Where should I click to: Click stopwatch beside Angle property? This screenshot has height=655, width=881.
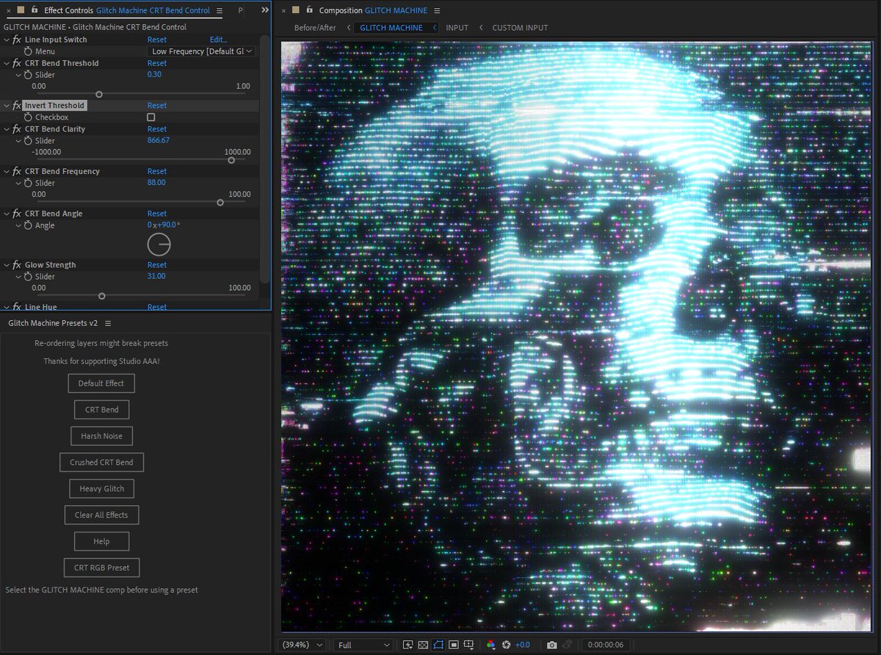point(28,225)
